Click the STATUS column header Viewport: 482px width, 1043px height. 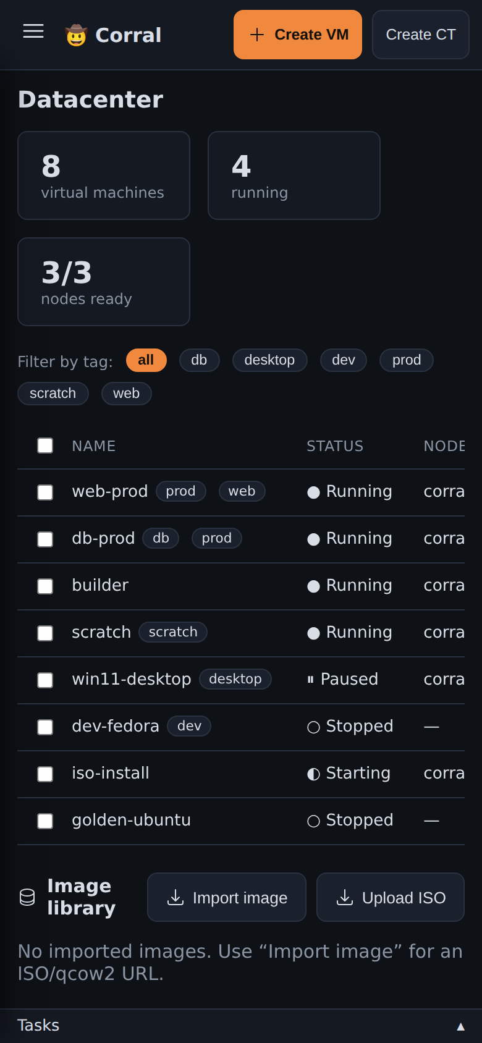click(335, 446)
